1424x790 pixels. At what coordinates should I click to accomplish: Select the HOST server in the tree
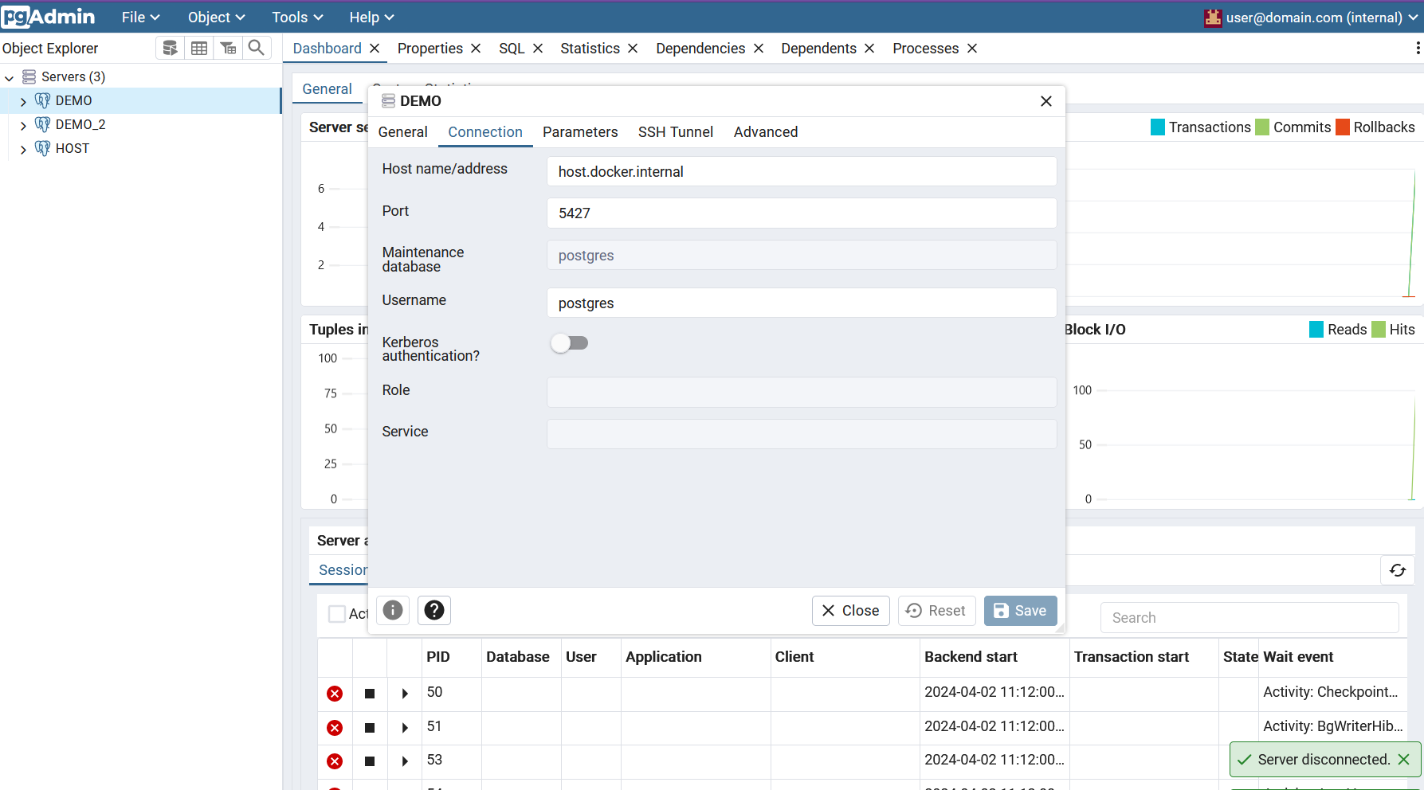click(x=73, y=149)
